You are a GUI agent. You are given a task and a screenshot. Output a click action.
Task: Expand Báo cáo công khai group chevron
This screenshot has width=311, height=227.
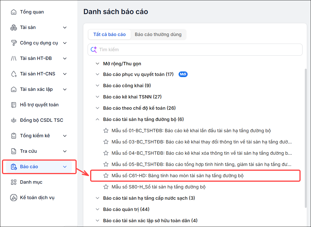click(97, 86)
